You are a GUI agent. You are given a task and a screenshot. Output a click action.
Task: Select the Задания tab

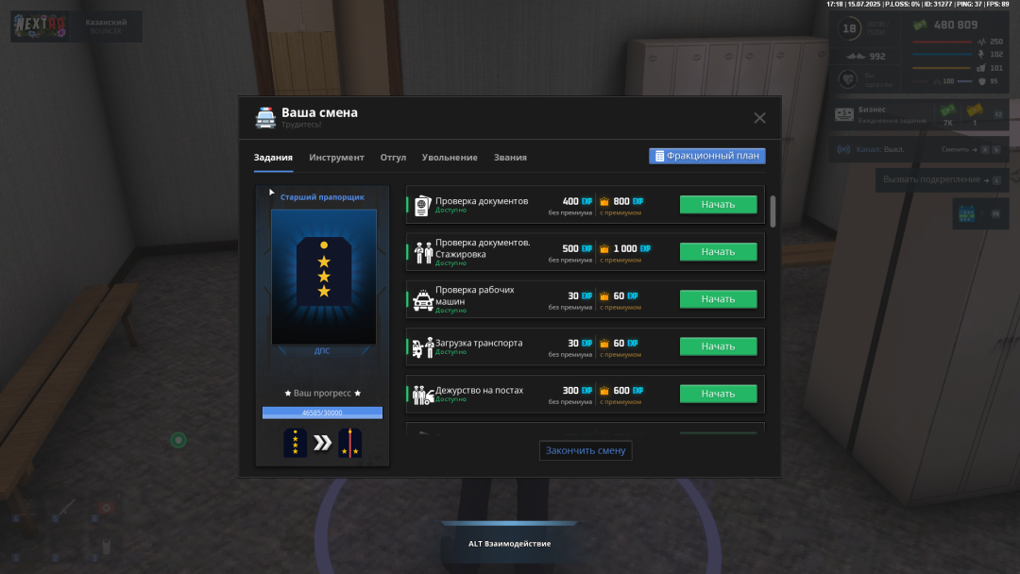[x=273, y=158]
